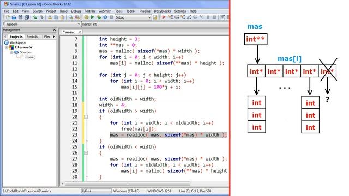Save the current file with the floppy icon
349x196 pixels.
click(x=20, y=17)
